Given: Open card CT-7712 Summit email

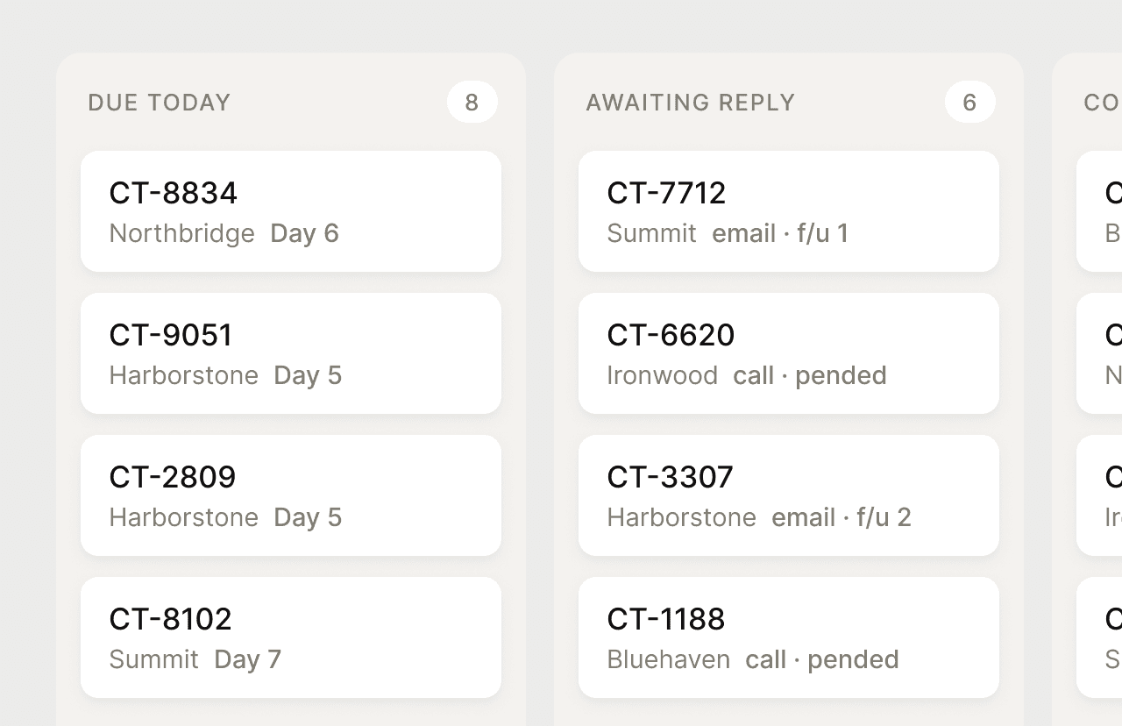Looking at the screenshot, I should point(789,211).
